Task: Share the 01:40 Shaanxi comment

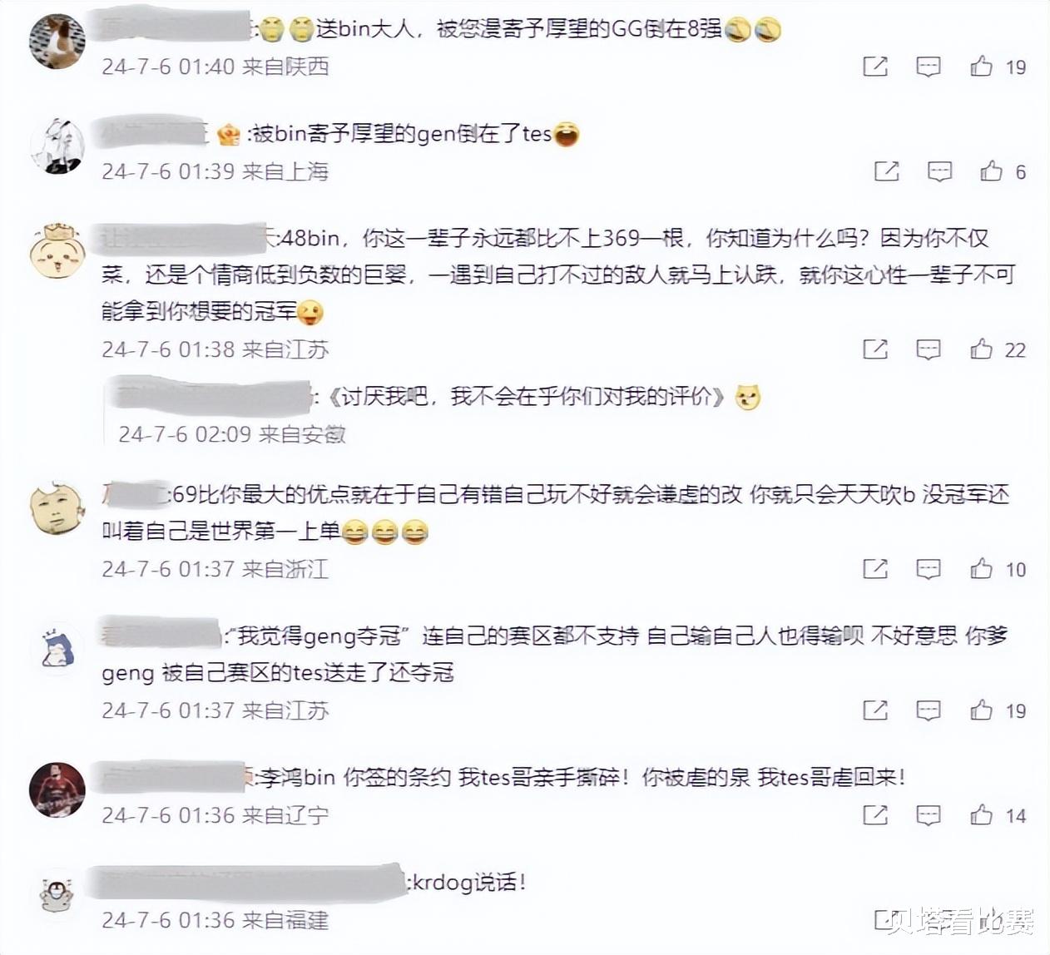Action: tap(875, 67)
